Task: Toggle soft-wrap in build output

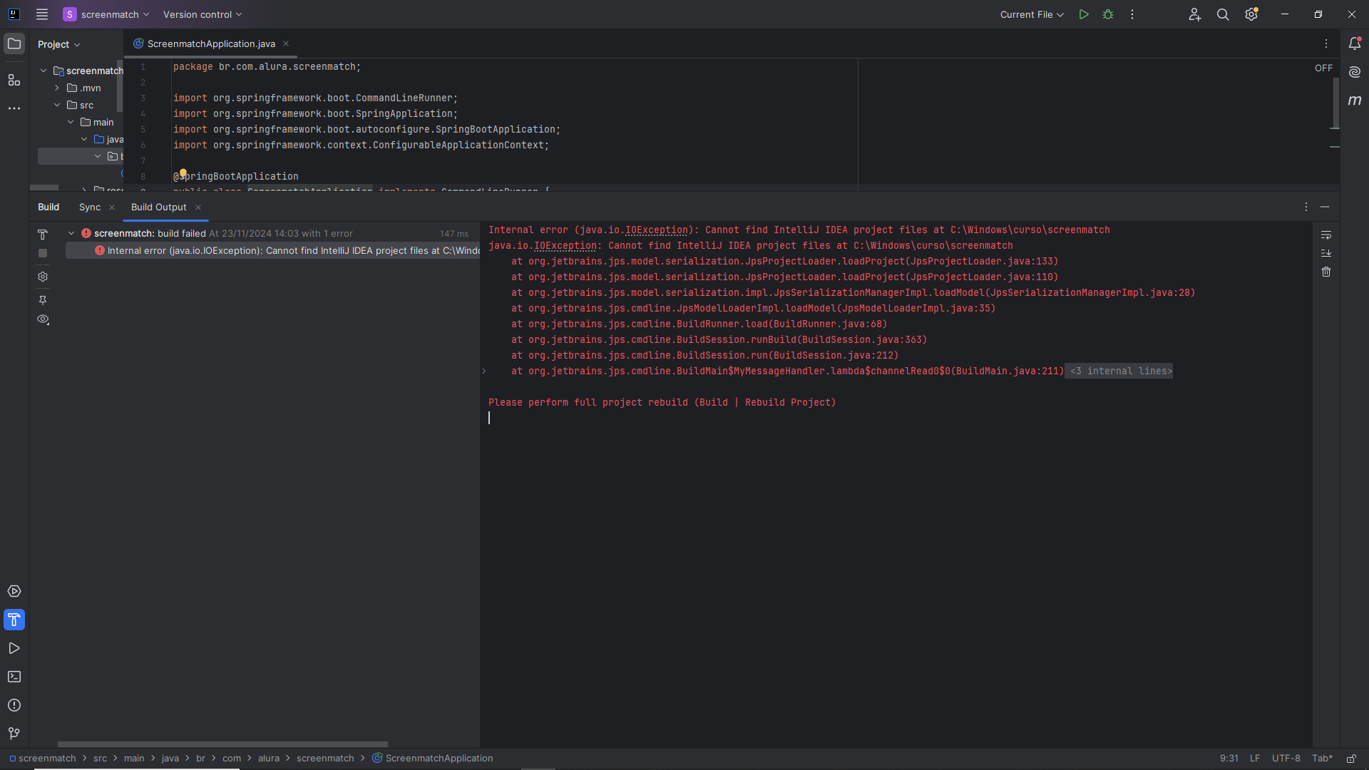Action: tap(1326, 235)
